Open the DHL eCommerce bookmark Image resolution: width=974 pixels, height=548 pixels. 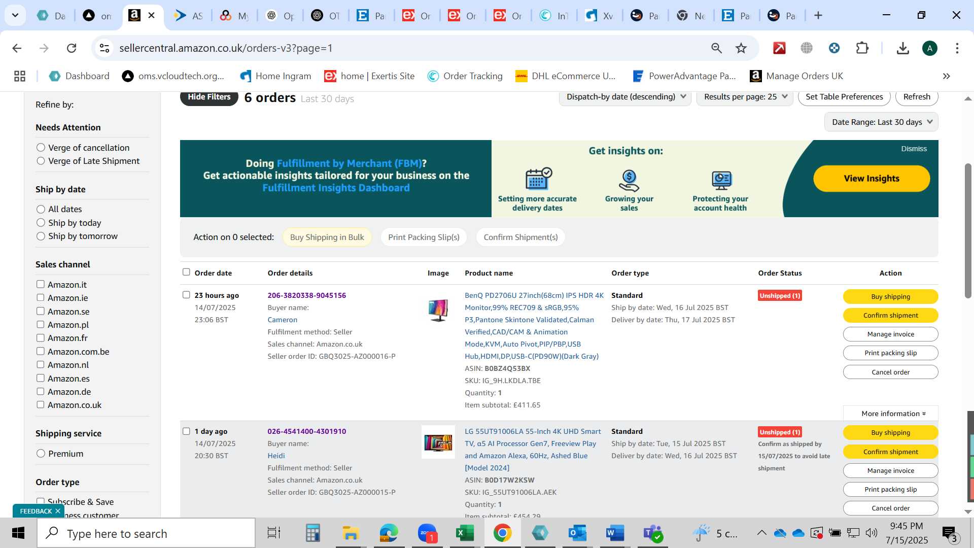pyautogui.click(x=565, y=76)
